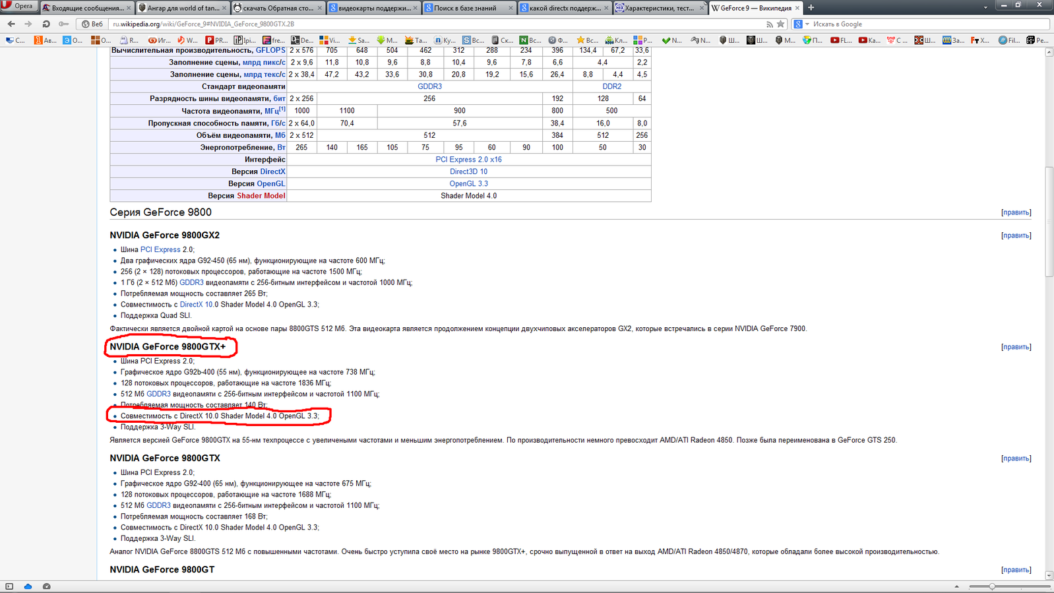Image resolution: width=1054 pixels, height=593 pixels.
Task: Select the 'Shader Model 4.0' table cell
Action: coord(468,196)
